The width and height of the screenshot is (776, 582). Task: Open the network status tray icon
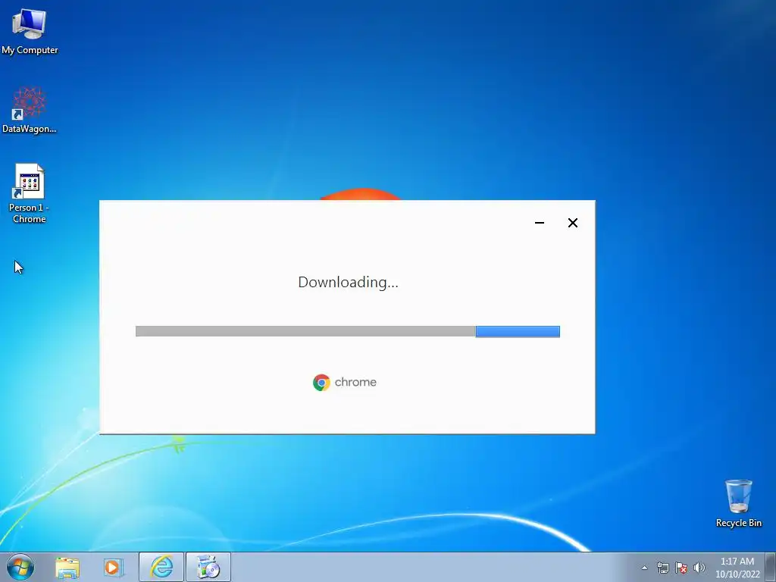tap(662, 568)
